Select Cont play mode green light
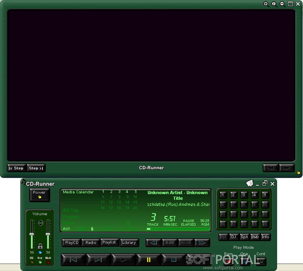The height and width of the screenshot is (271, 303). click(261, 262)
